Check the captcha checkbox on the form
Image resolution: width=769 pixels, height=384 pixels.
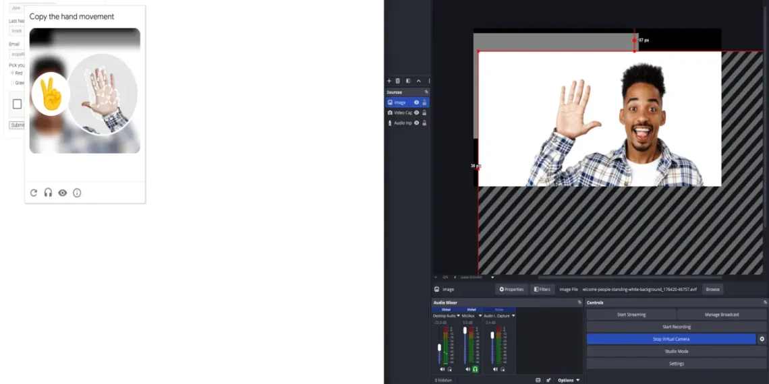[x=17, y=104]
